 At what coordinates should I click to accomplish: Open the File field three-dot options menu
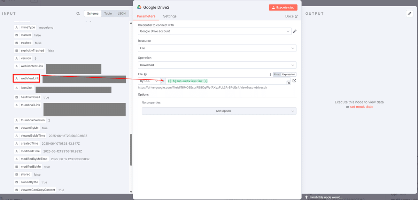click(x=270, y=74)
